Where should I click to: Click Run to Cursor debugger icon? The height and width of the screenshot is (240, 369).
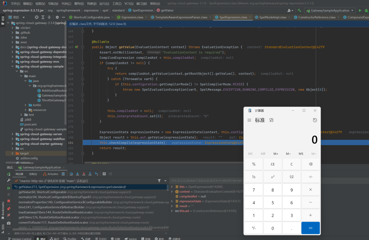(x=96, y=174)
